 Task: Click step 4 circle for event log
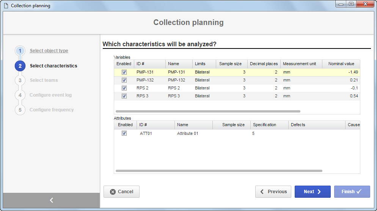(20, 95)
